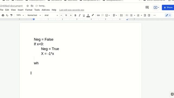Click the left indent marker on the ruler

point(34,19)
